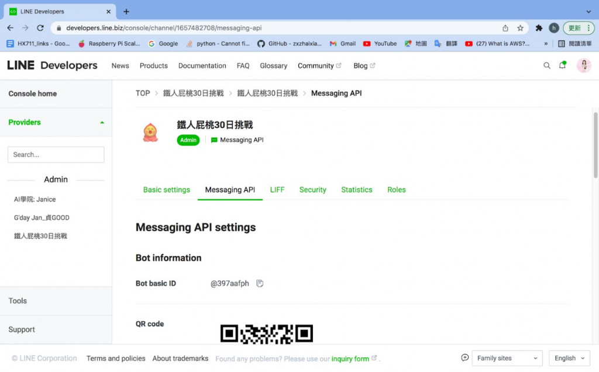Show more bookmarks overflow chevron

click(x=546, y=43)
